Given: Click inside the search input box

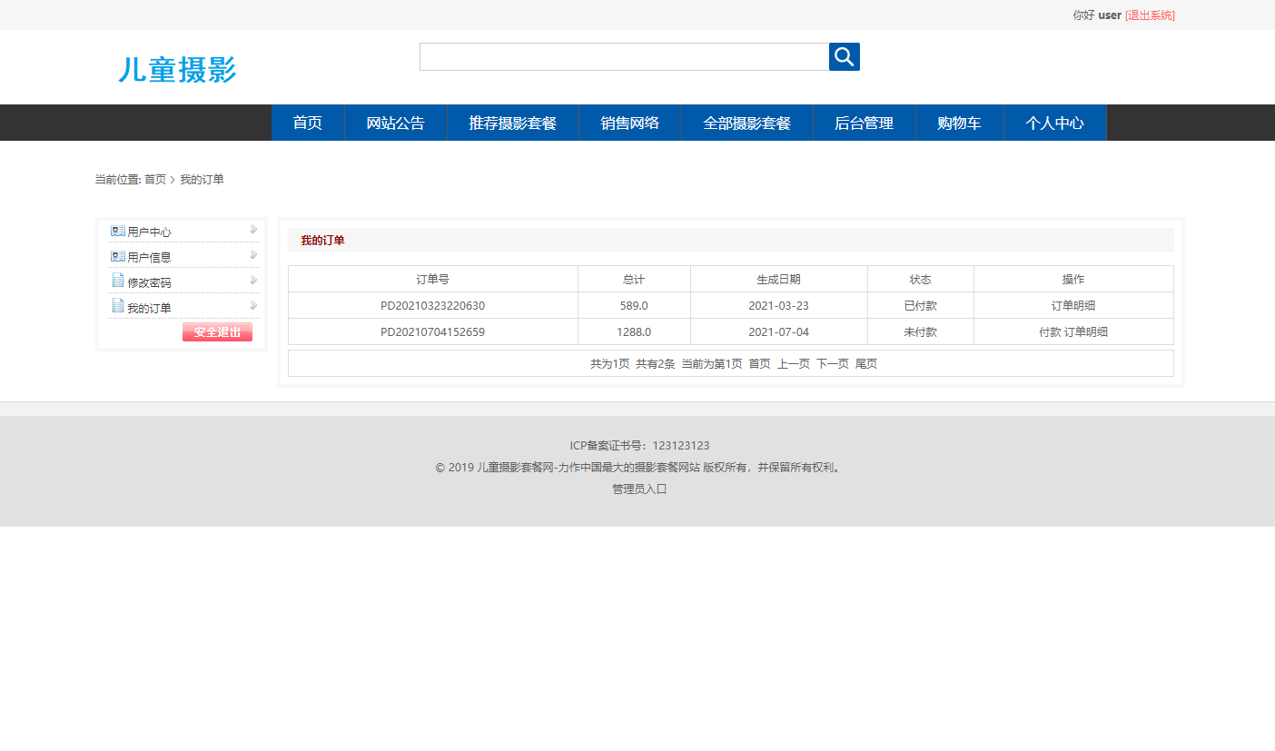Looking at the screenshot, I should tap(623, 56).
